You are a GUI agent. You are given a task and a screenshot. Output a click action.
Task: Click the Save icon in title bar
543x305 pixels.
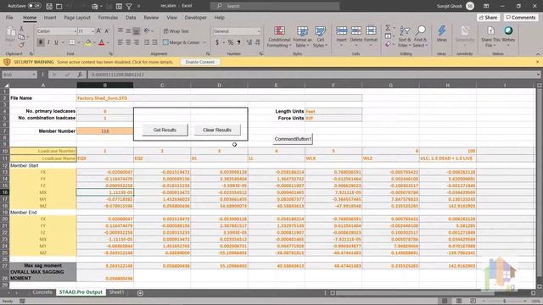pos(49,6)
